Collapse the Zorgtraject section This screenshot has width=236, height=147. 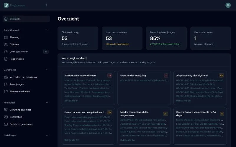(47, 70)
